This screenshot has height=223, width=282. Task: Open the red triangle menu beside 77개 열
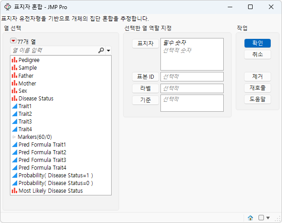pyautogui.click(x=13, y=41)
